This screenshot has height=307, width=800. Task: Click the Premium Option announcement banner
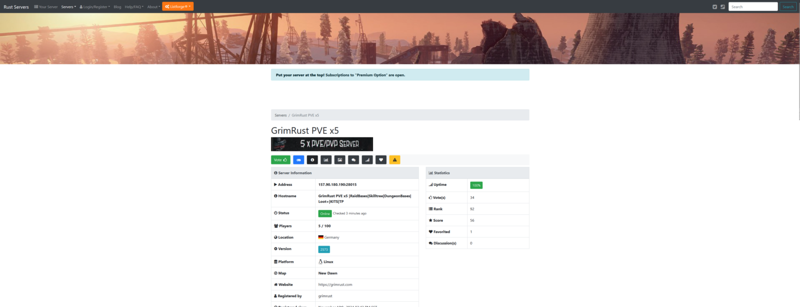(400, 75)
